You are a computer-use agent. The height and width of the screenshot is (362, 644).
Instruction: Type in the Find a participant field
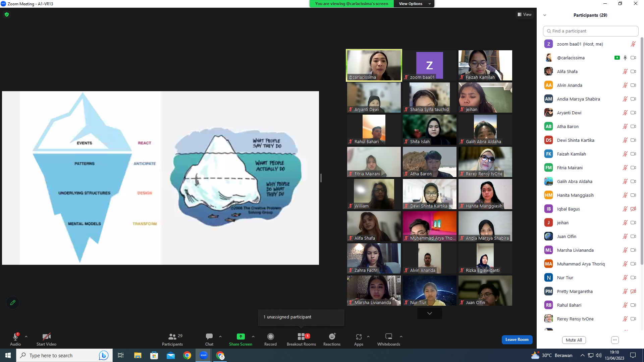591,31
